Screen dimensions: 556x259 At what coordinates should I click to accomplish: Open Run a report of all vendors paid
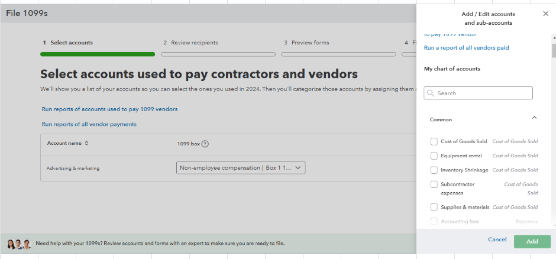[x=466, y=48]
